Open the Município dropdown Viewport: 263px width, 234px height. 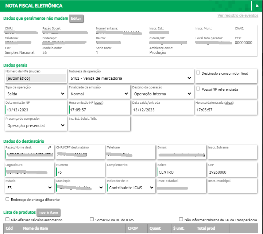(80, 188)
